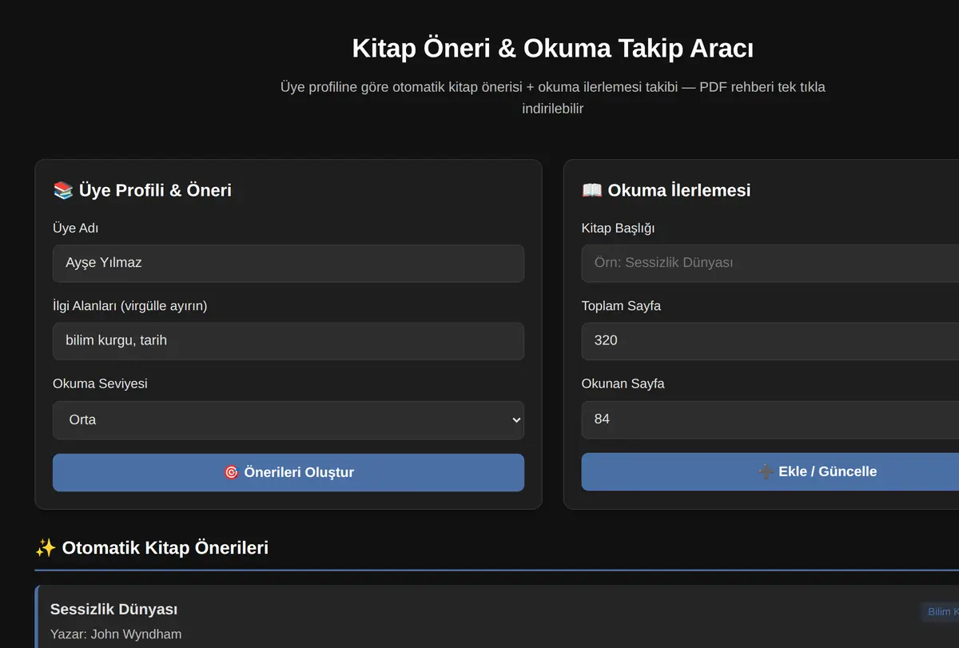
Task: Click the Kitap Başlığı input field
Action: pyautogui.click(x=770, y=263)
